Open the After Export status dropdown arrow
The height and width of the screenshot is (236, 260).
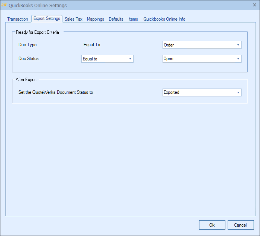click(x=238, y=93)
